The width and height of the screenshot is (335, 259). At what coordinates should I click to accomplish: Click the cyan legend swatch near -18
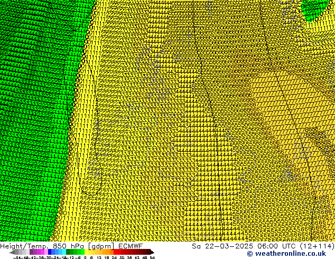pos(64,252)
